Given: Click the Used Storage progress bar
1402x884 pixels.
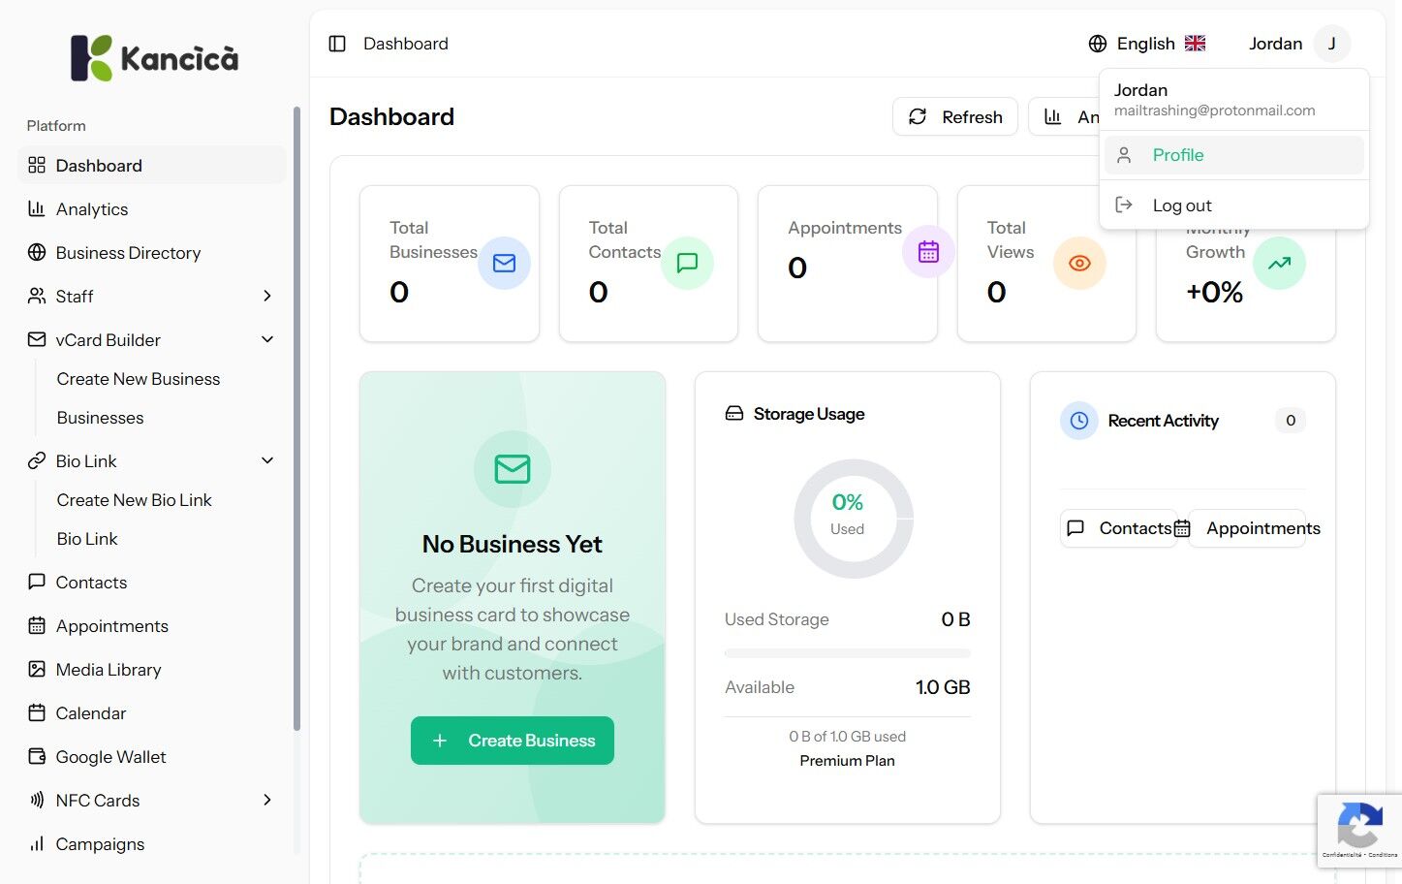Looking at the screenshot, I should click(848, 654).
